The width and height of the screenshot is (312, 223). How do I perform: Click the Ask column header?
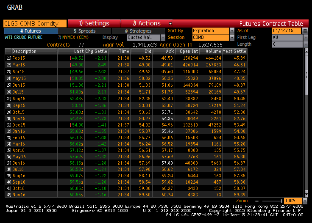pos(164,51)
